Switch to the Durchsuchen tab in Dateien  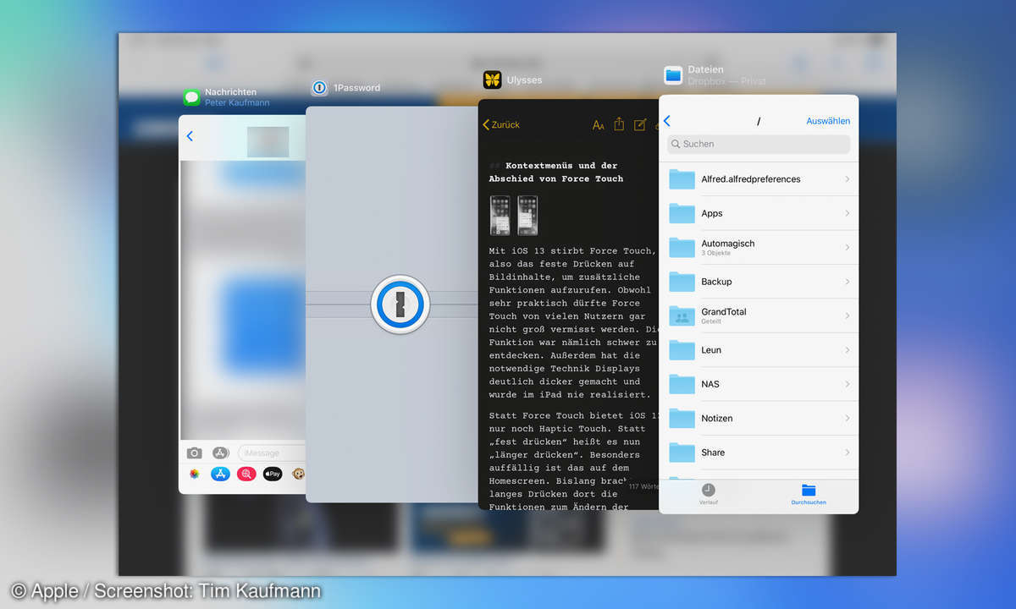pos(809,494)
